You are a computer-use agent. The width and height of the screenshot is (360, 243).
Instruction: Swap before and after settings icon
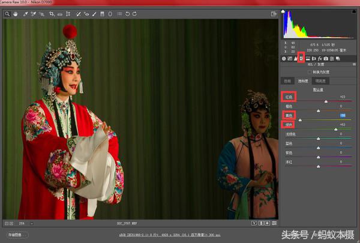(x=261, y=223)
